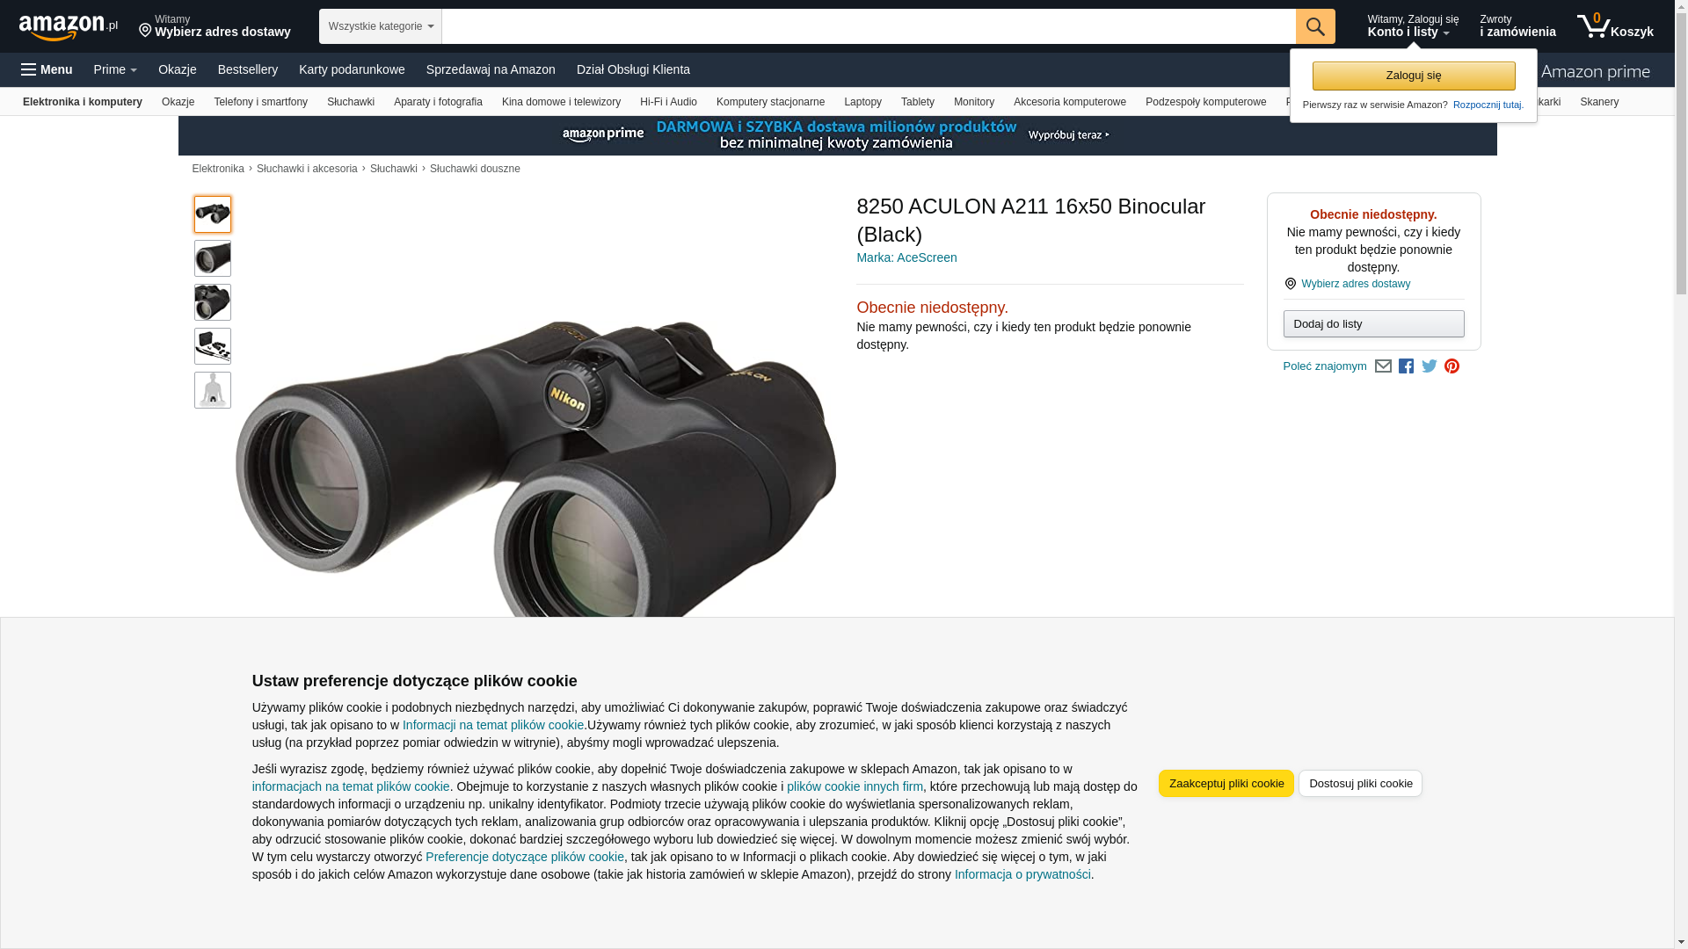1688x949 pixels.
Task: Share product via email icon
Action: click(1383, 366)
